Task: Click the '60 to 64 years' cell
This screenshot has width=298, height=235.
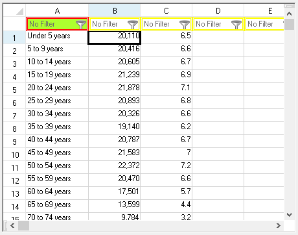Action: [57, 193]
